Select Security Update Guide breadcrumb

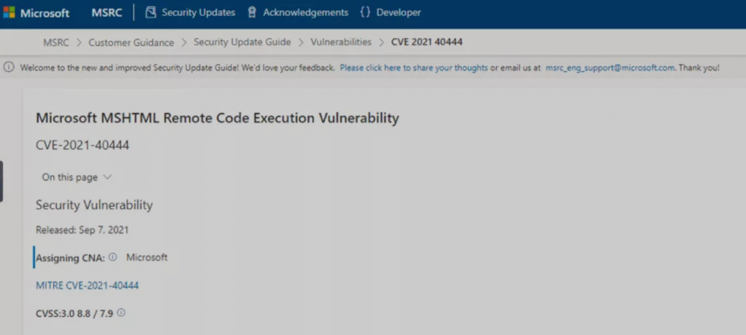(242, 42)
